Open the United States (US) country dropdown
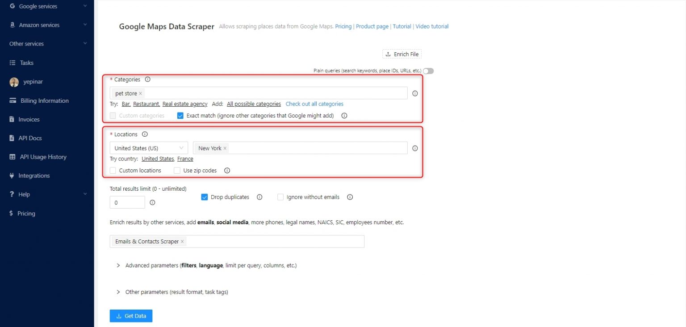Image resolution: width=686 pixels, height=327 pixels. [x=148, y=148]
